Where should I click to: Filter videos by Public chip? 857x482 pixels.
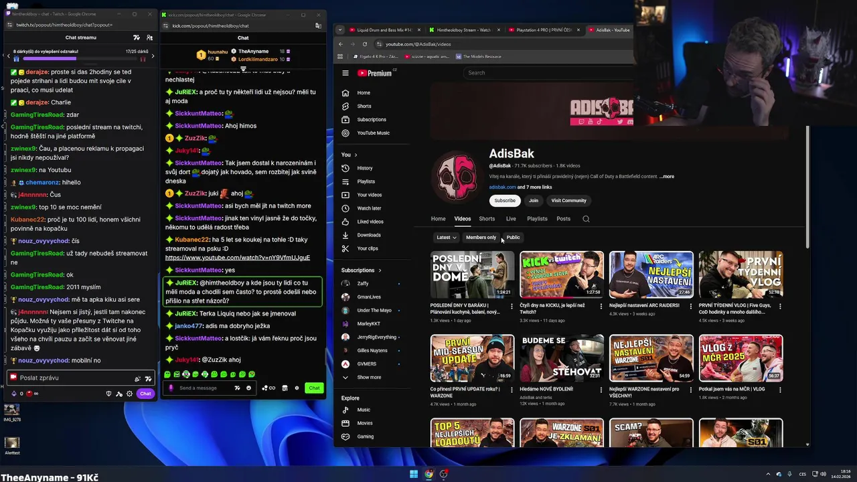(513, 237)
